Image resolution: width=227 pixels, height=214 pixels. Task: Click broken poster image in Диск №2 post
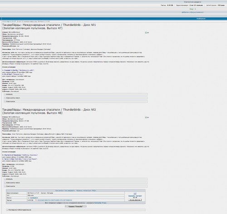click(147, 117)
